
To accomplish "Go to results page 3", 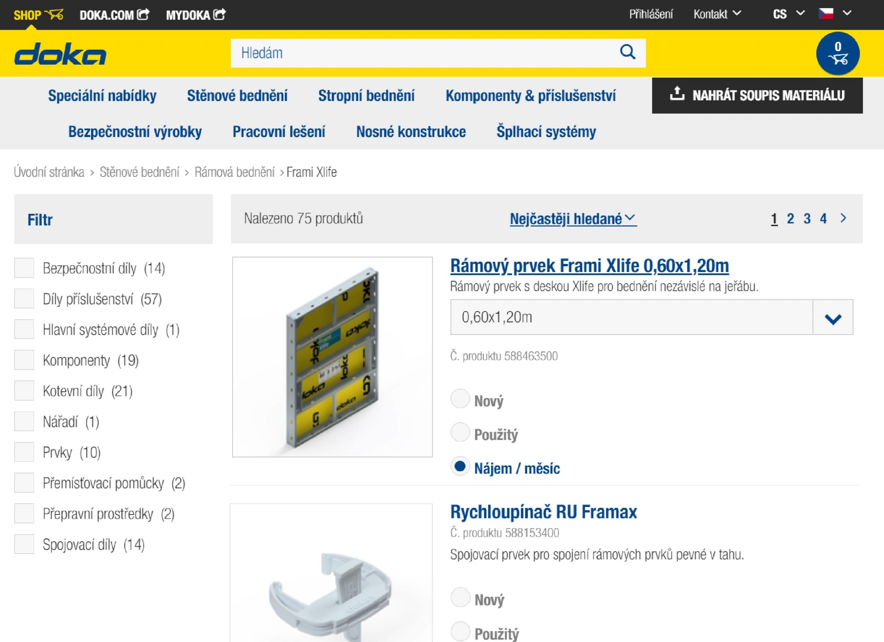I will (x=807, y=218).
